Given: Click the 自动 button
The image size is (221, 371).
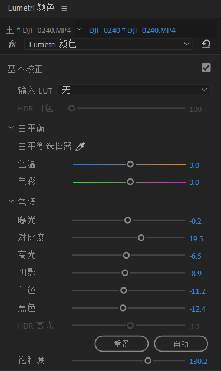Looking at the screenshot, I should click(181, 344).
